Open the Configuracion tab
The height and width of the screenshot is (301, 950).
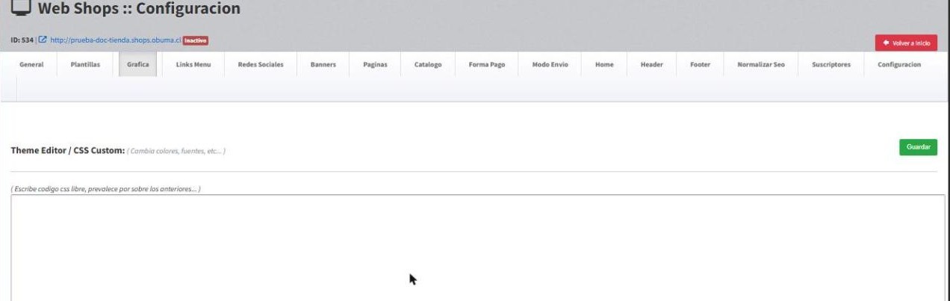coord(899,65)
